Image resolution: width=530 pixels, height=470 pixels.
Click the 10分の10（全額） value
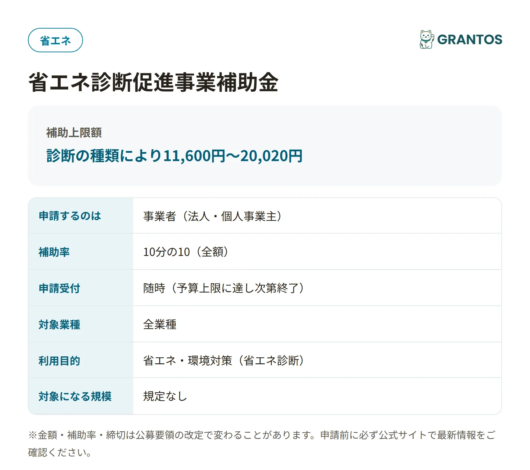pyautogui.click(x=186, y=252)
